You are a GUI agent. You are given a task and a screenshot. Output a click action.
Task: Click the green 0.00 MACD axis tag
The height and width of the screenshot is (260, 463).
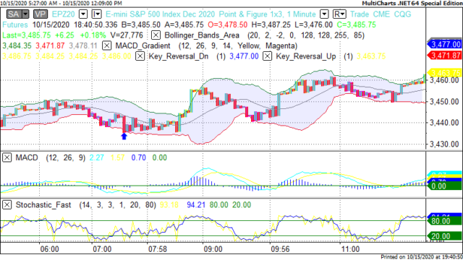(x=444, y=186)
